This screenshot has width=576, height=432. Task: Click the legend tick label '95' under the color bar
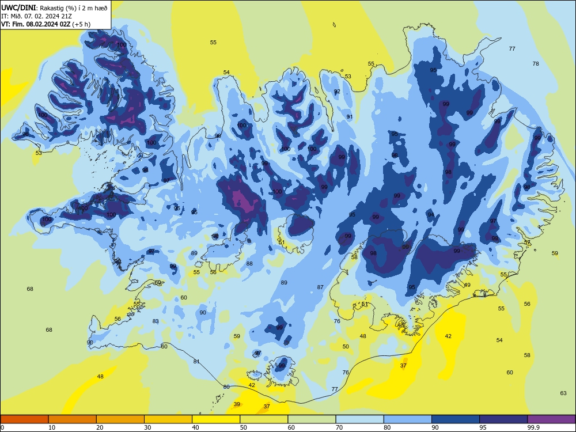[x=483, y=427]
